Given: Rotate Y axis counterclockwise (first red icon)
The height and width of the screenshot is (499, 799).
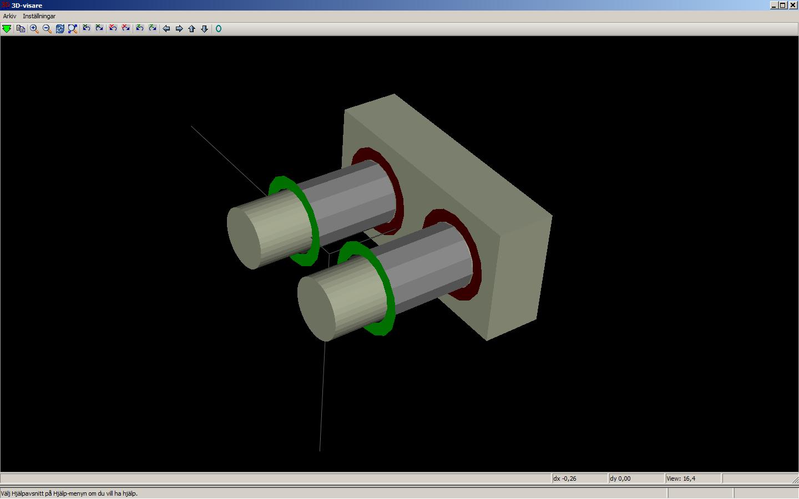Looking at the screenshot, I should (x=113, y=28).
